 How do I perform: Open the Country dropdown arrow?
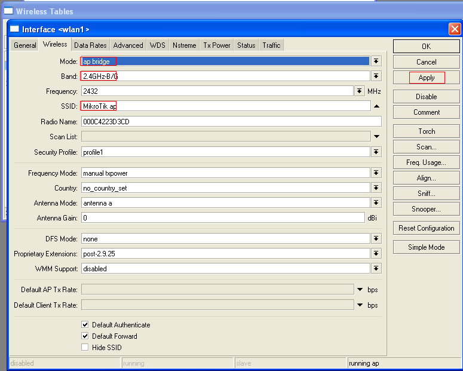tap(376, 188)
